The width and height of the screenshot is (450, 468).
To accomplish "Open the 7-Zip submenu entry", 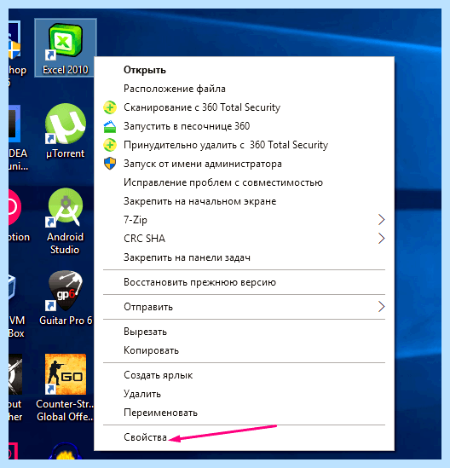I will point(244,220).
